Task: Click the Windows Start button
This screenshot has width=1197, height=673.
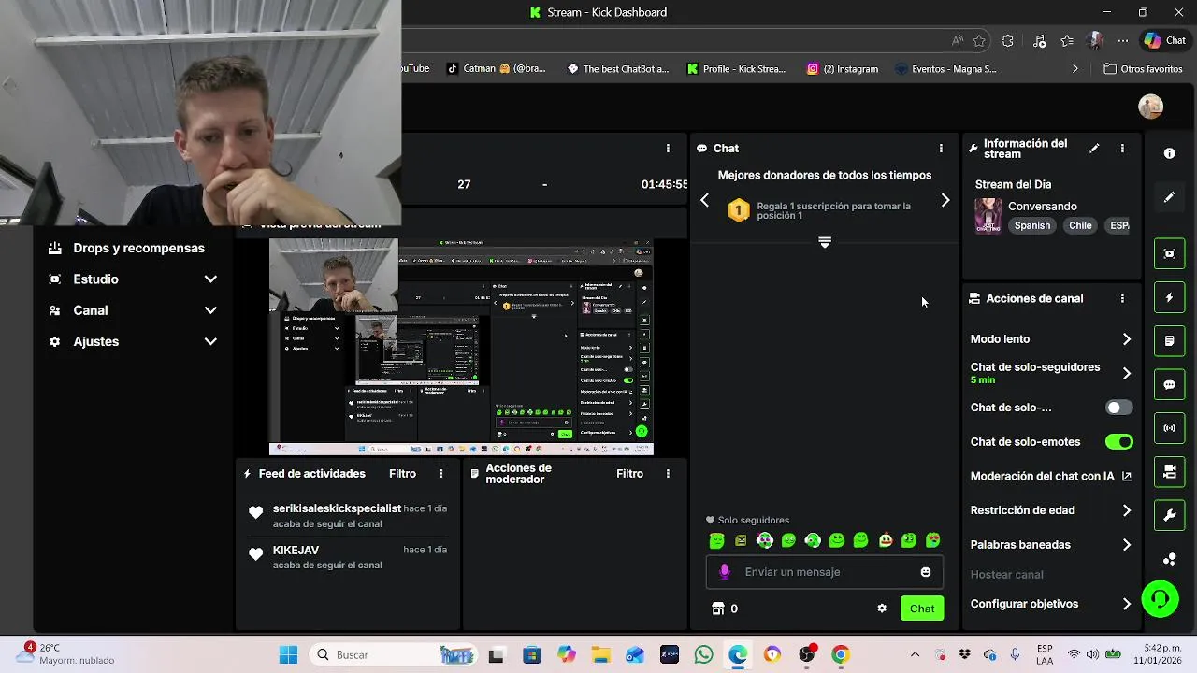Action: click(288, 655)
